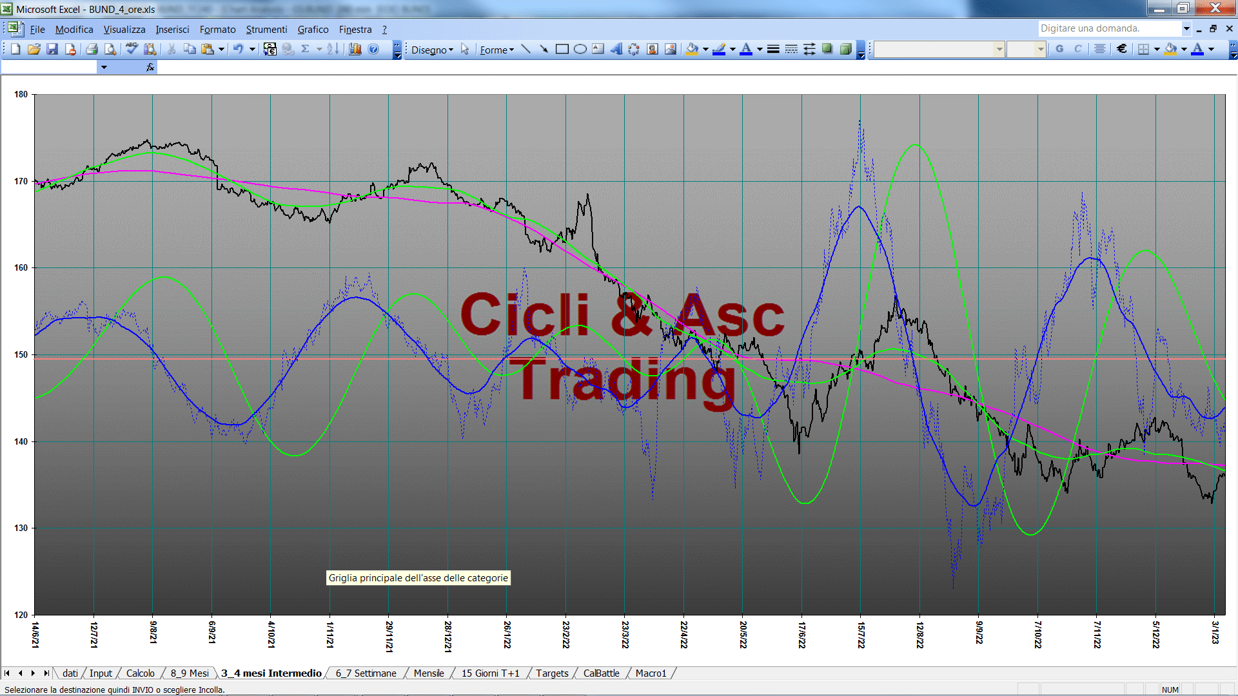Select the Rectangle shape tool
The height and width of the screenshot is (696, 1238).
coord(562,49)
